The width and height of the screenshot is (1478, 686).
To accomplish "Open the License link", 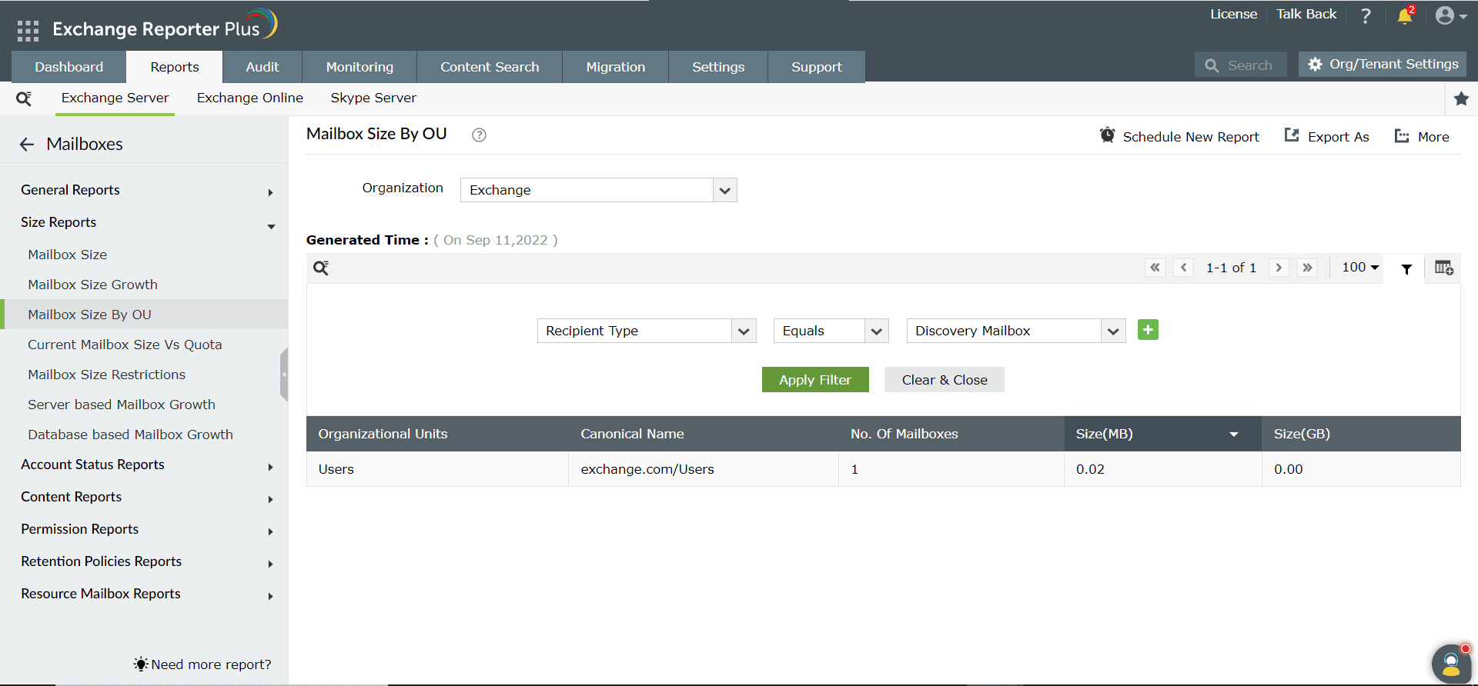I will 1233,14.
